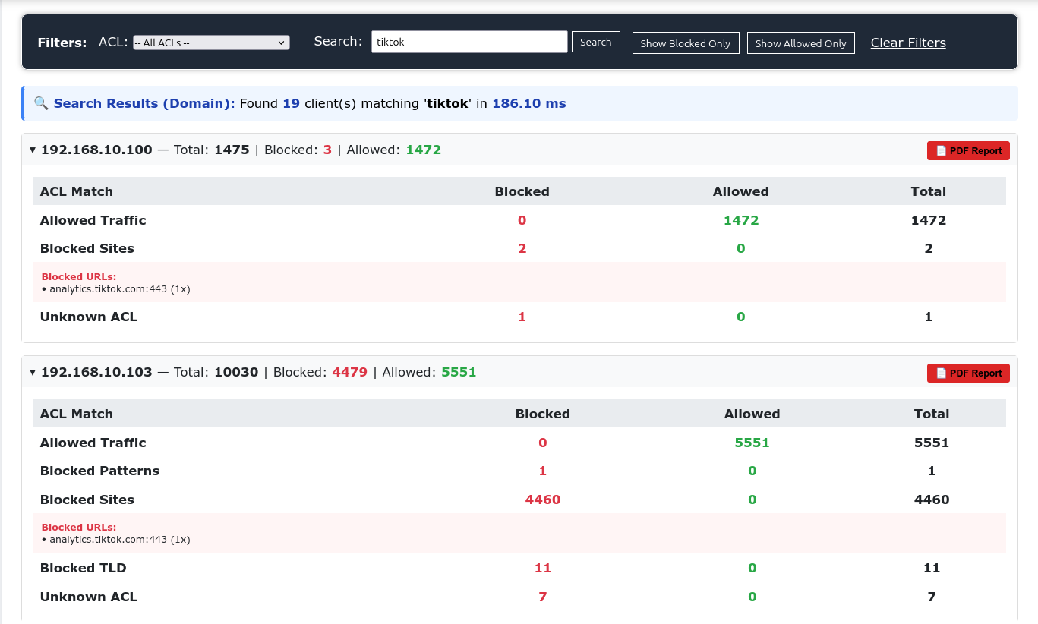Collapse the 192.168.10.103 client section

(x=33, y=373)
